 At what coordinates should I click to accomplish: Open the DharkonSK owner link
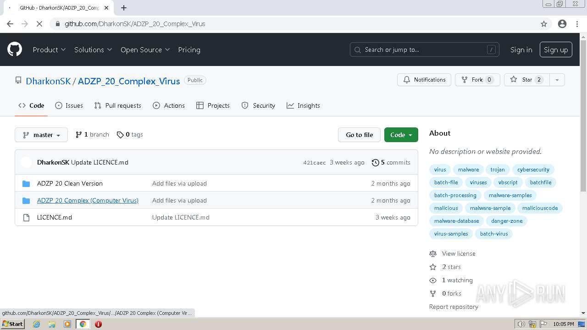tap(48, 81)
